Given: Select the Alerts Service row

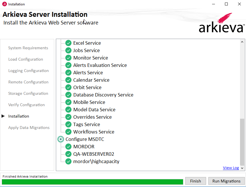Looking at the screenshot, I should point(88,73).
